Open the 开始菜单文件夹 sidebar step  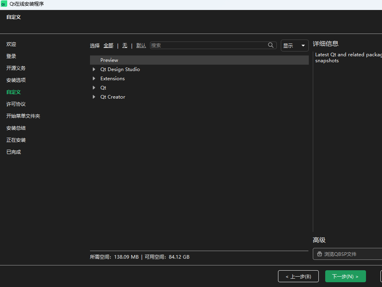23,116
